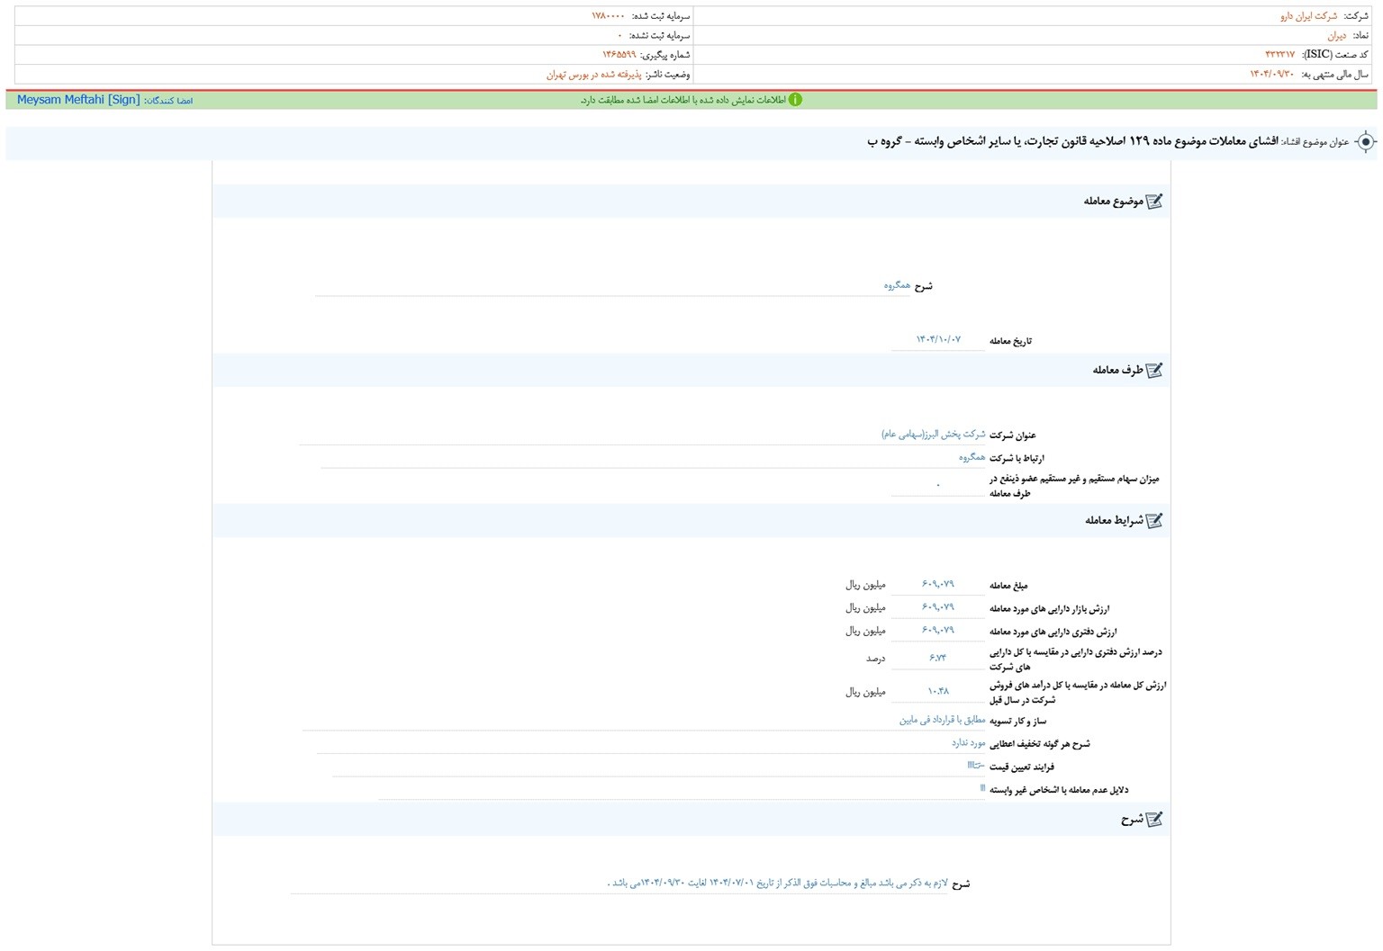
Task: Click the tracking number ۱۳۶۵۵۹۹
Action: [x=619, y=55]
